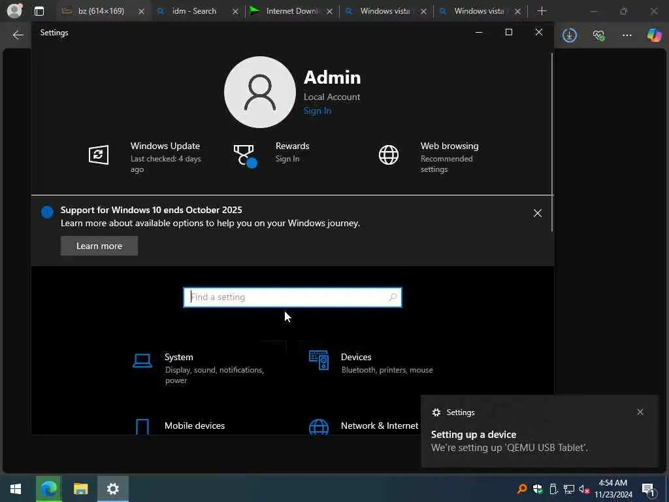Screen dimensions: 669x502
Task: Switch to the bz (614×169) tab
Action: [x=101, y=11]
